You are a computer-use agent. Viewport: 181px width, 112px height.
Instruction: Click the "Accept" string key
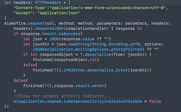point(23,13)
